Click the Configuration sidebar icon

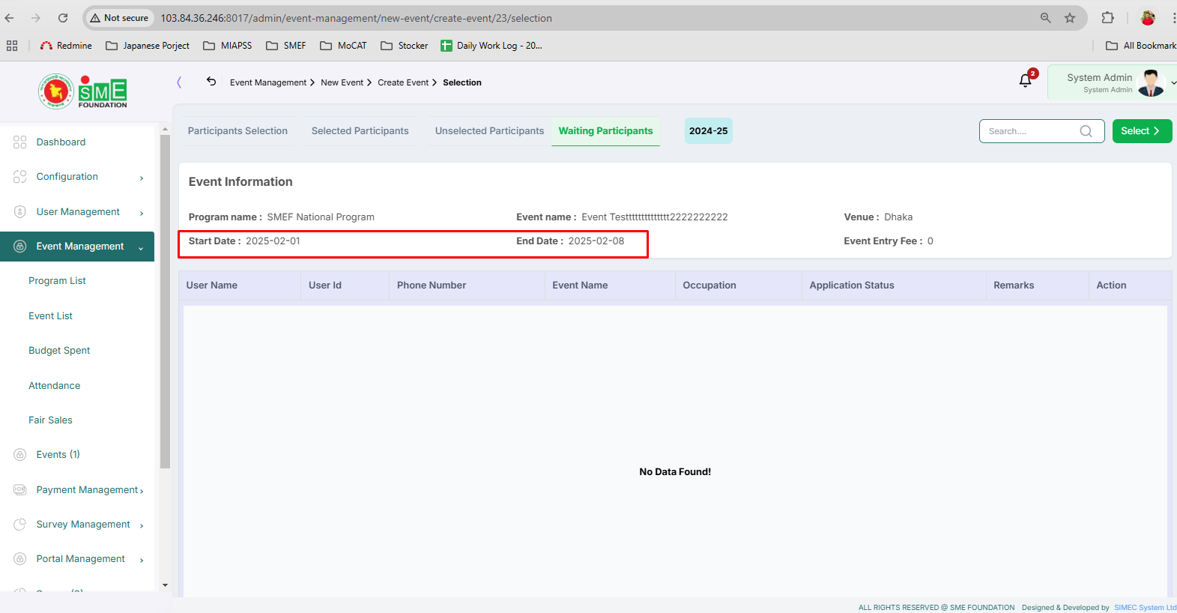click(20, 177)
